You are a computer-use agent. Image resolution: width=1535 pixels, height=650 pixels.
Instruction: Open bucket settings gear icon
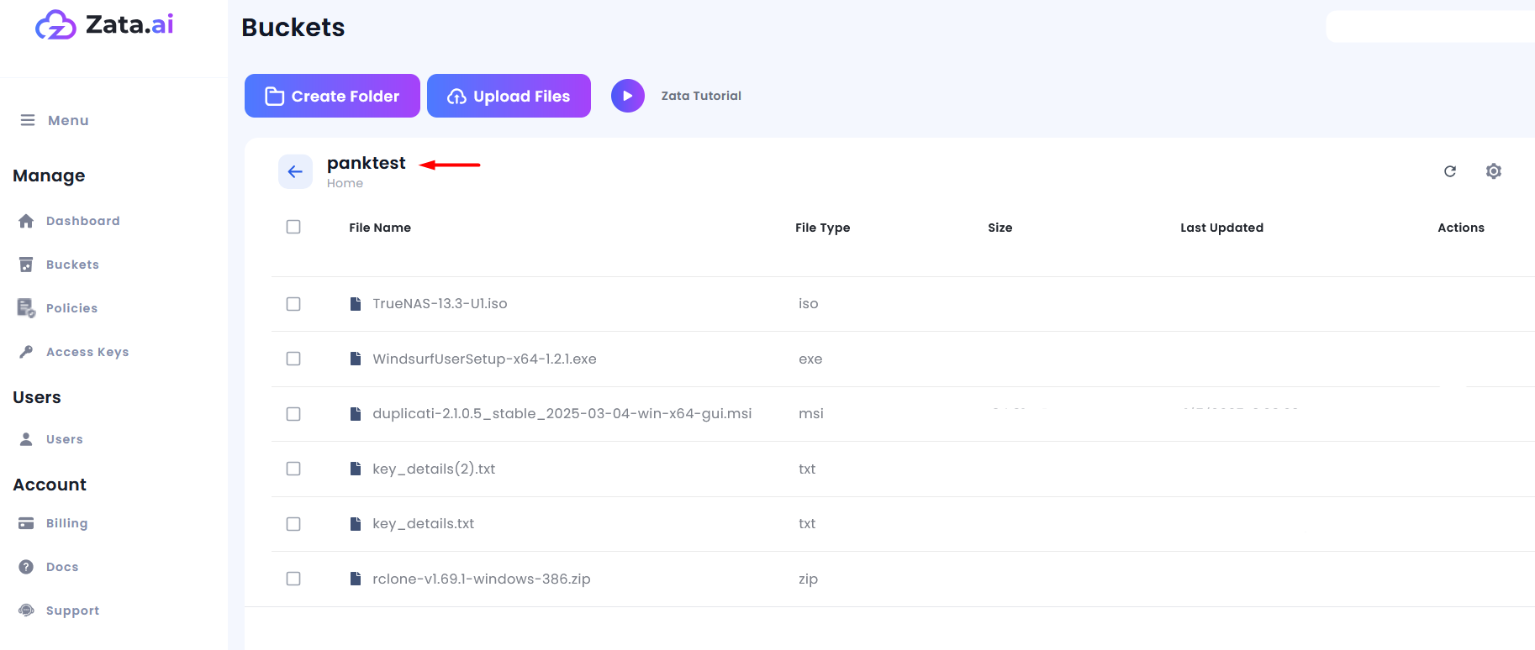point(1494,171)
